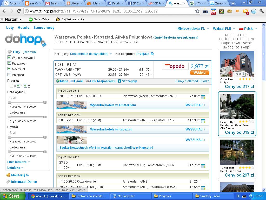Expand Linie lotnicze filter section
266x200 pixels.
18,162
